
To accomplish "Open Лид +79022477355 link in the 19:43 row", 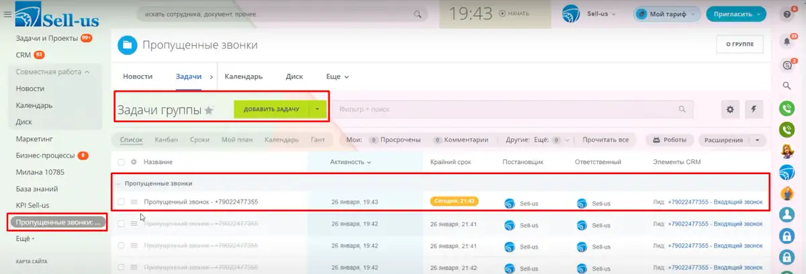I will click(x=715, y=202).
